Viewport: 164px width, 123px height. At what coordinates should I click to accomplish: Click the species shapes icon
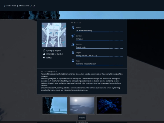73,44
